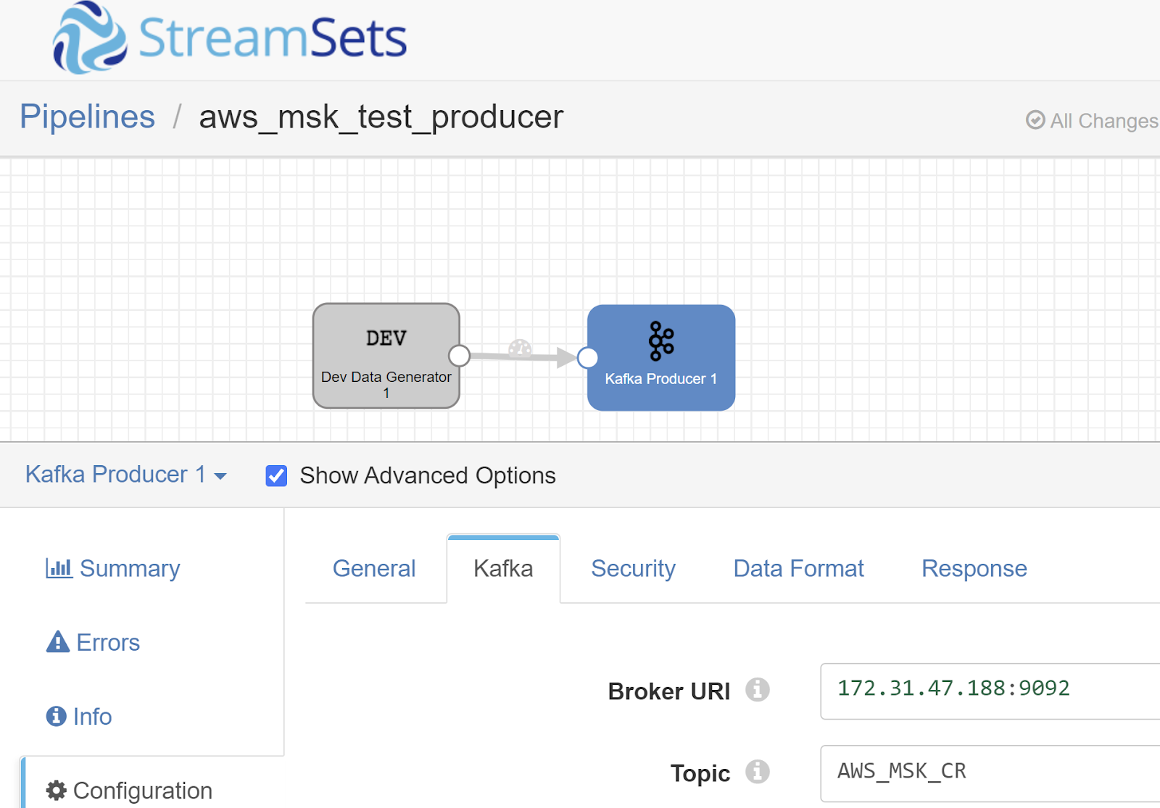Image resolution: width=1160 pixels, height=808 pixels.
Task: Switch to the General tab
Action: [373, 568]
